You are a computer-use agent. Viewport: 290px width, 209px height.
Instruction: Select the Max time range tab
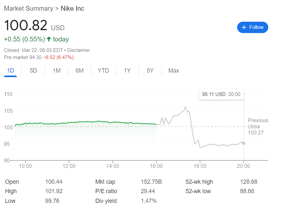pyautogui.click(x=174, y=71)
